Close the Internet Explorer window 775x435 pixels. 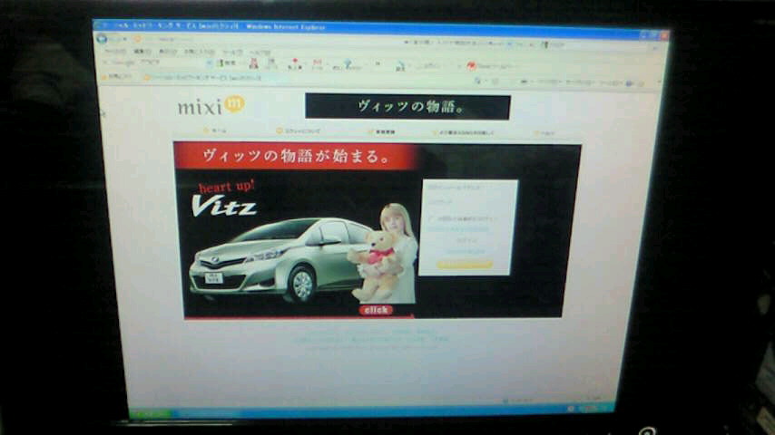663,35
